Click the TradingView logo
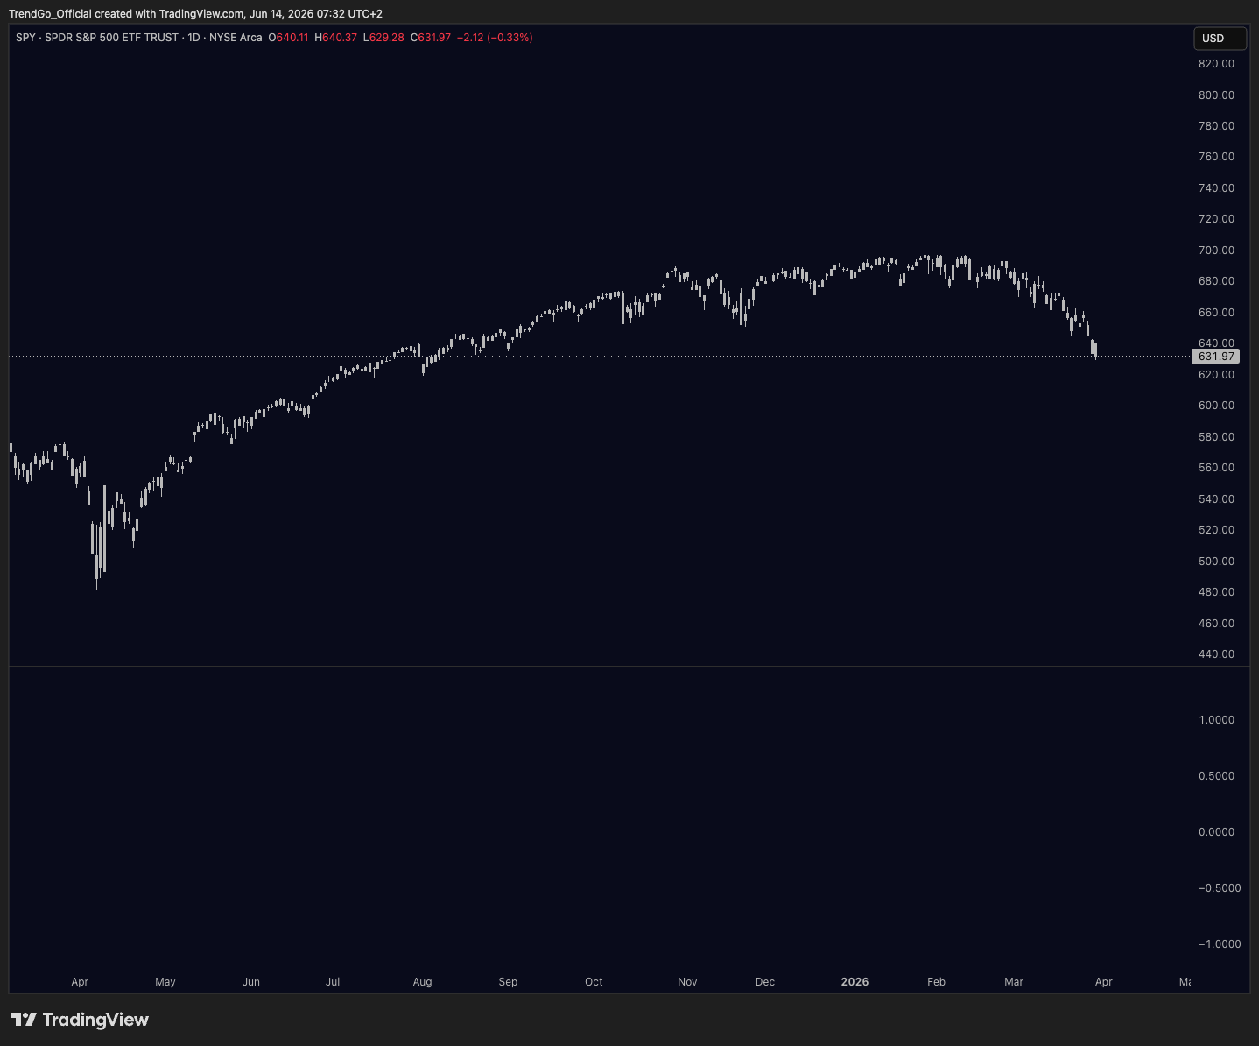The width and height of the screenshot is (1259, 1046). click(80, 1020)
